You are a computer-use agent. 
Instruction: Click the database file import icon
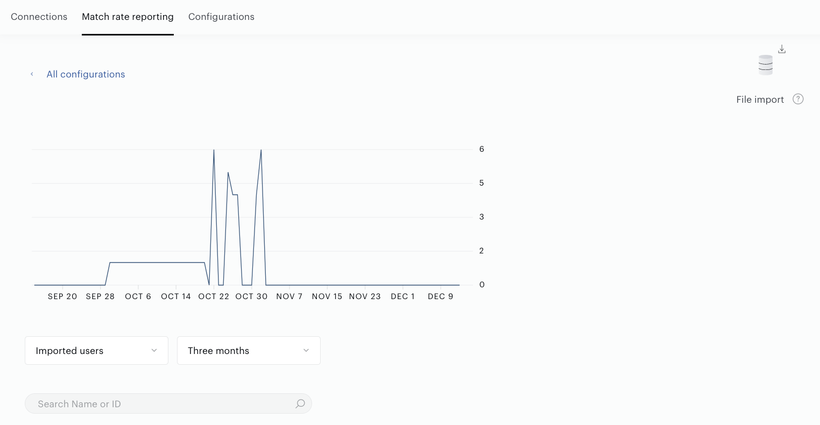click(765, 65)
